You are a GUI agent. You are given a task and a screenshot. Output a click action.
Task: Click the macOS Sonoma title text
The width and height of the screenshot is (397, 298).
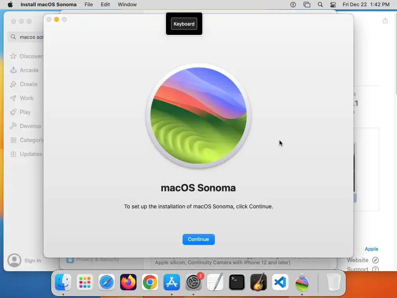tap(198, 188)
